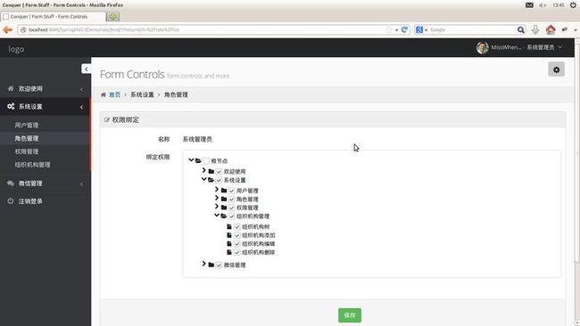
Task: Check the 根节点 checkbox
Action: (206, 161)
